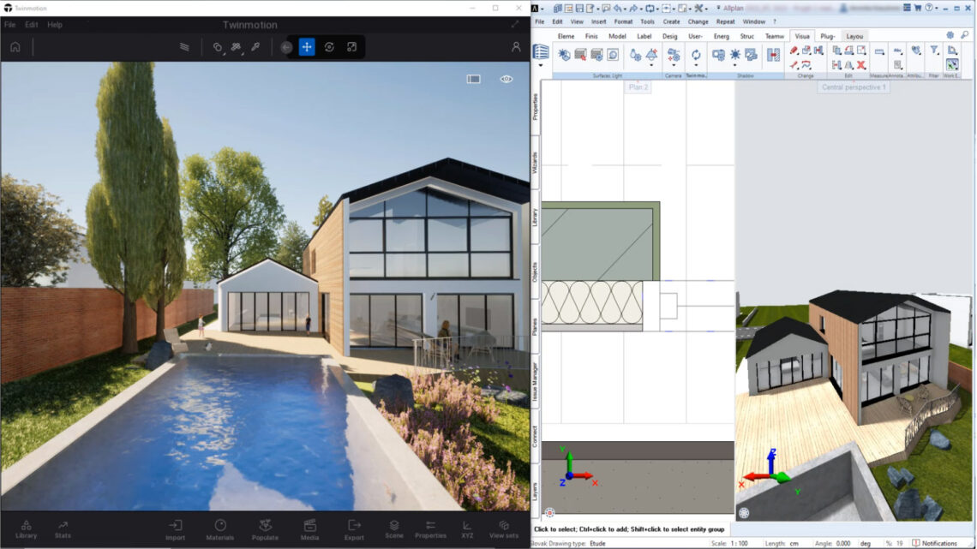Toggle the eye visibility icon in Twinmotion's viewport
This screenshot has height=549, width=977.
click(x=506, y=77)
